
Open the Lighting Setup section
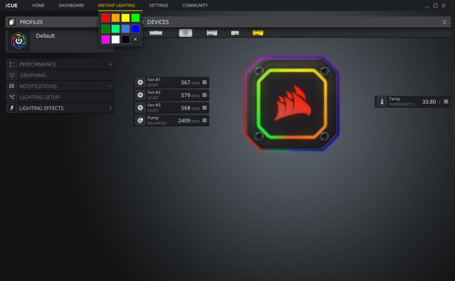coord(60,97)
